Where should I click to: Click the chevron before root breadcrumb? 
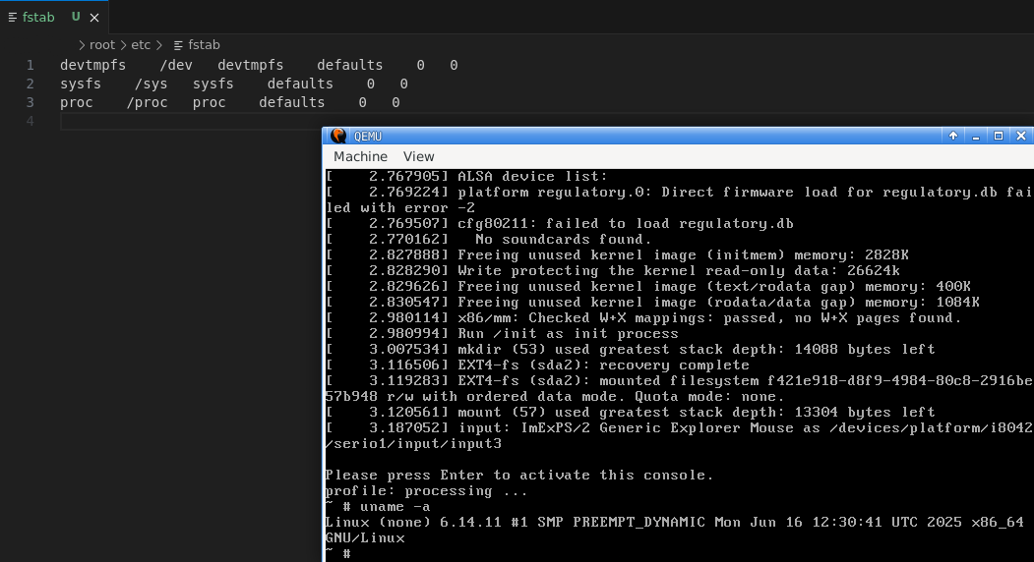point(82,45)
